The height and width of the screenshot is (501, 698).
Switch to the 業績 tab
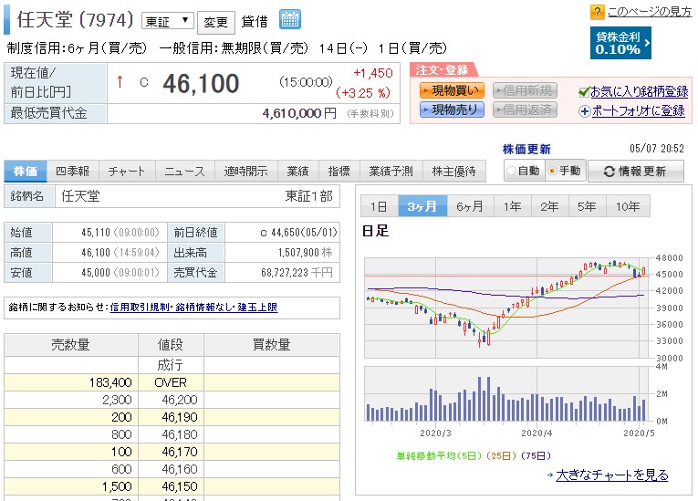click(x=297, y=172)
